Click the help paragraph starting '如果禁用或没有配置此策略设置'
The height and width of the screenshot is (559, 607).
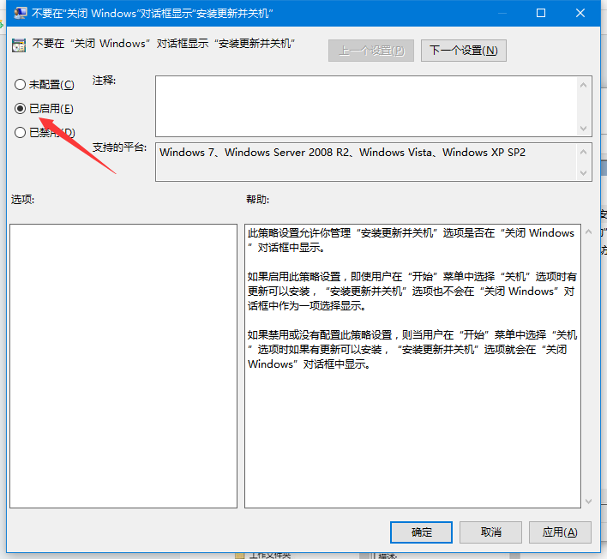(412, 349)
